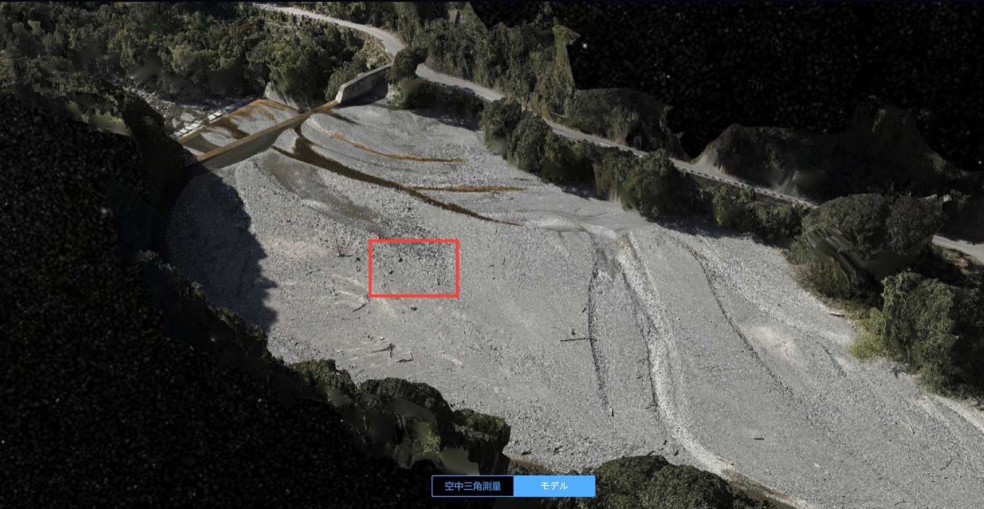
Task: Switch to the 空中三角測量 tab
Action: (473, 486)
